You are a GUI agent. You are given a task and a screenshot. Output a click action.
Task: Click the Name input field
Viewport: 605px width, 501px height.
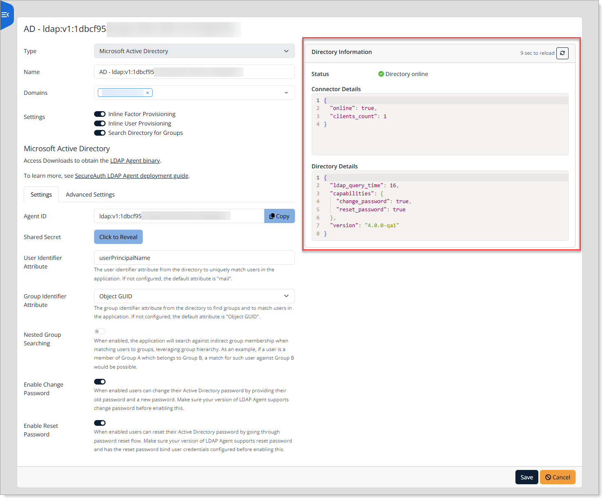(x=194, y=72)
